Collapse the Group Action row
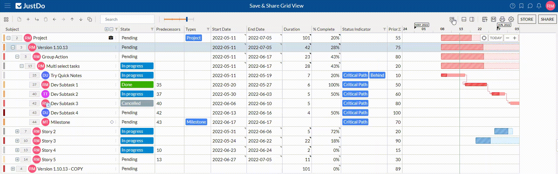Screen dimensions: 558x174 click(x=17, y=57)
